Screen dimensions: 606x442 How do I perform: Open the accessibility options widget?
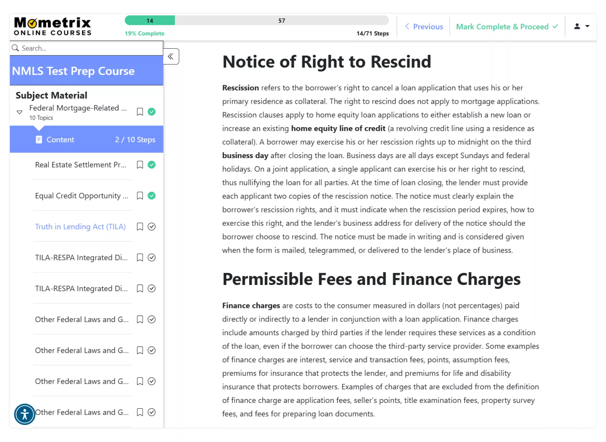click(x=25, y=414)
